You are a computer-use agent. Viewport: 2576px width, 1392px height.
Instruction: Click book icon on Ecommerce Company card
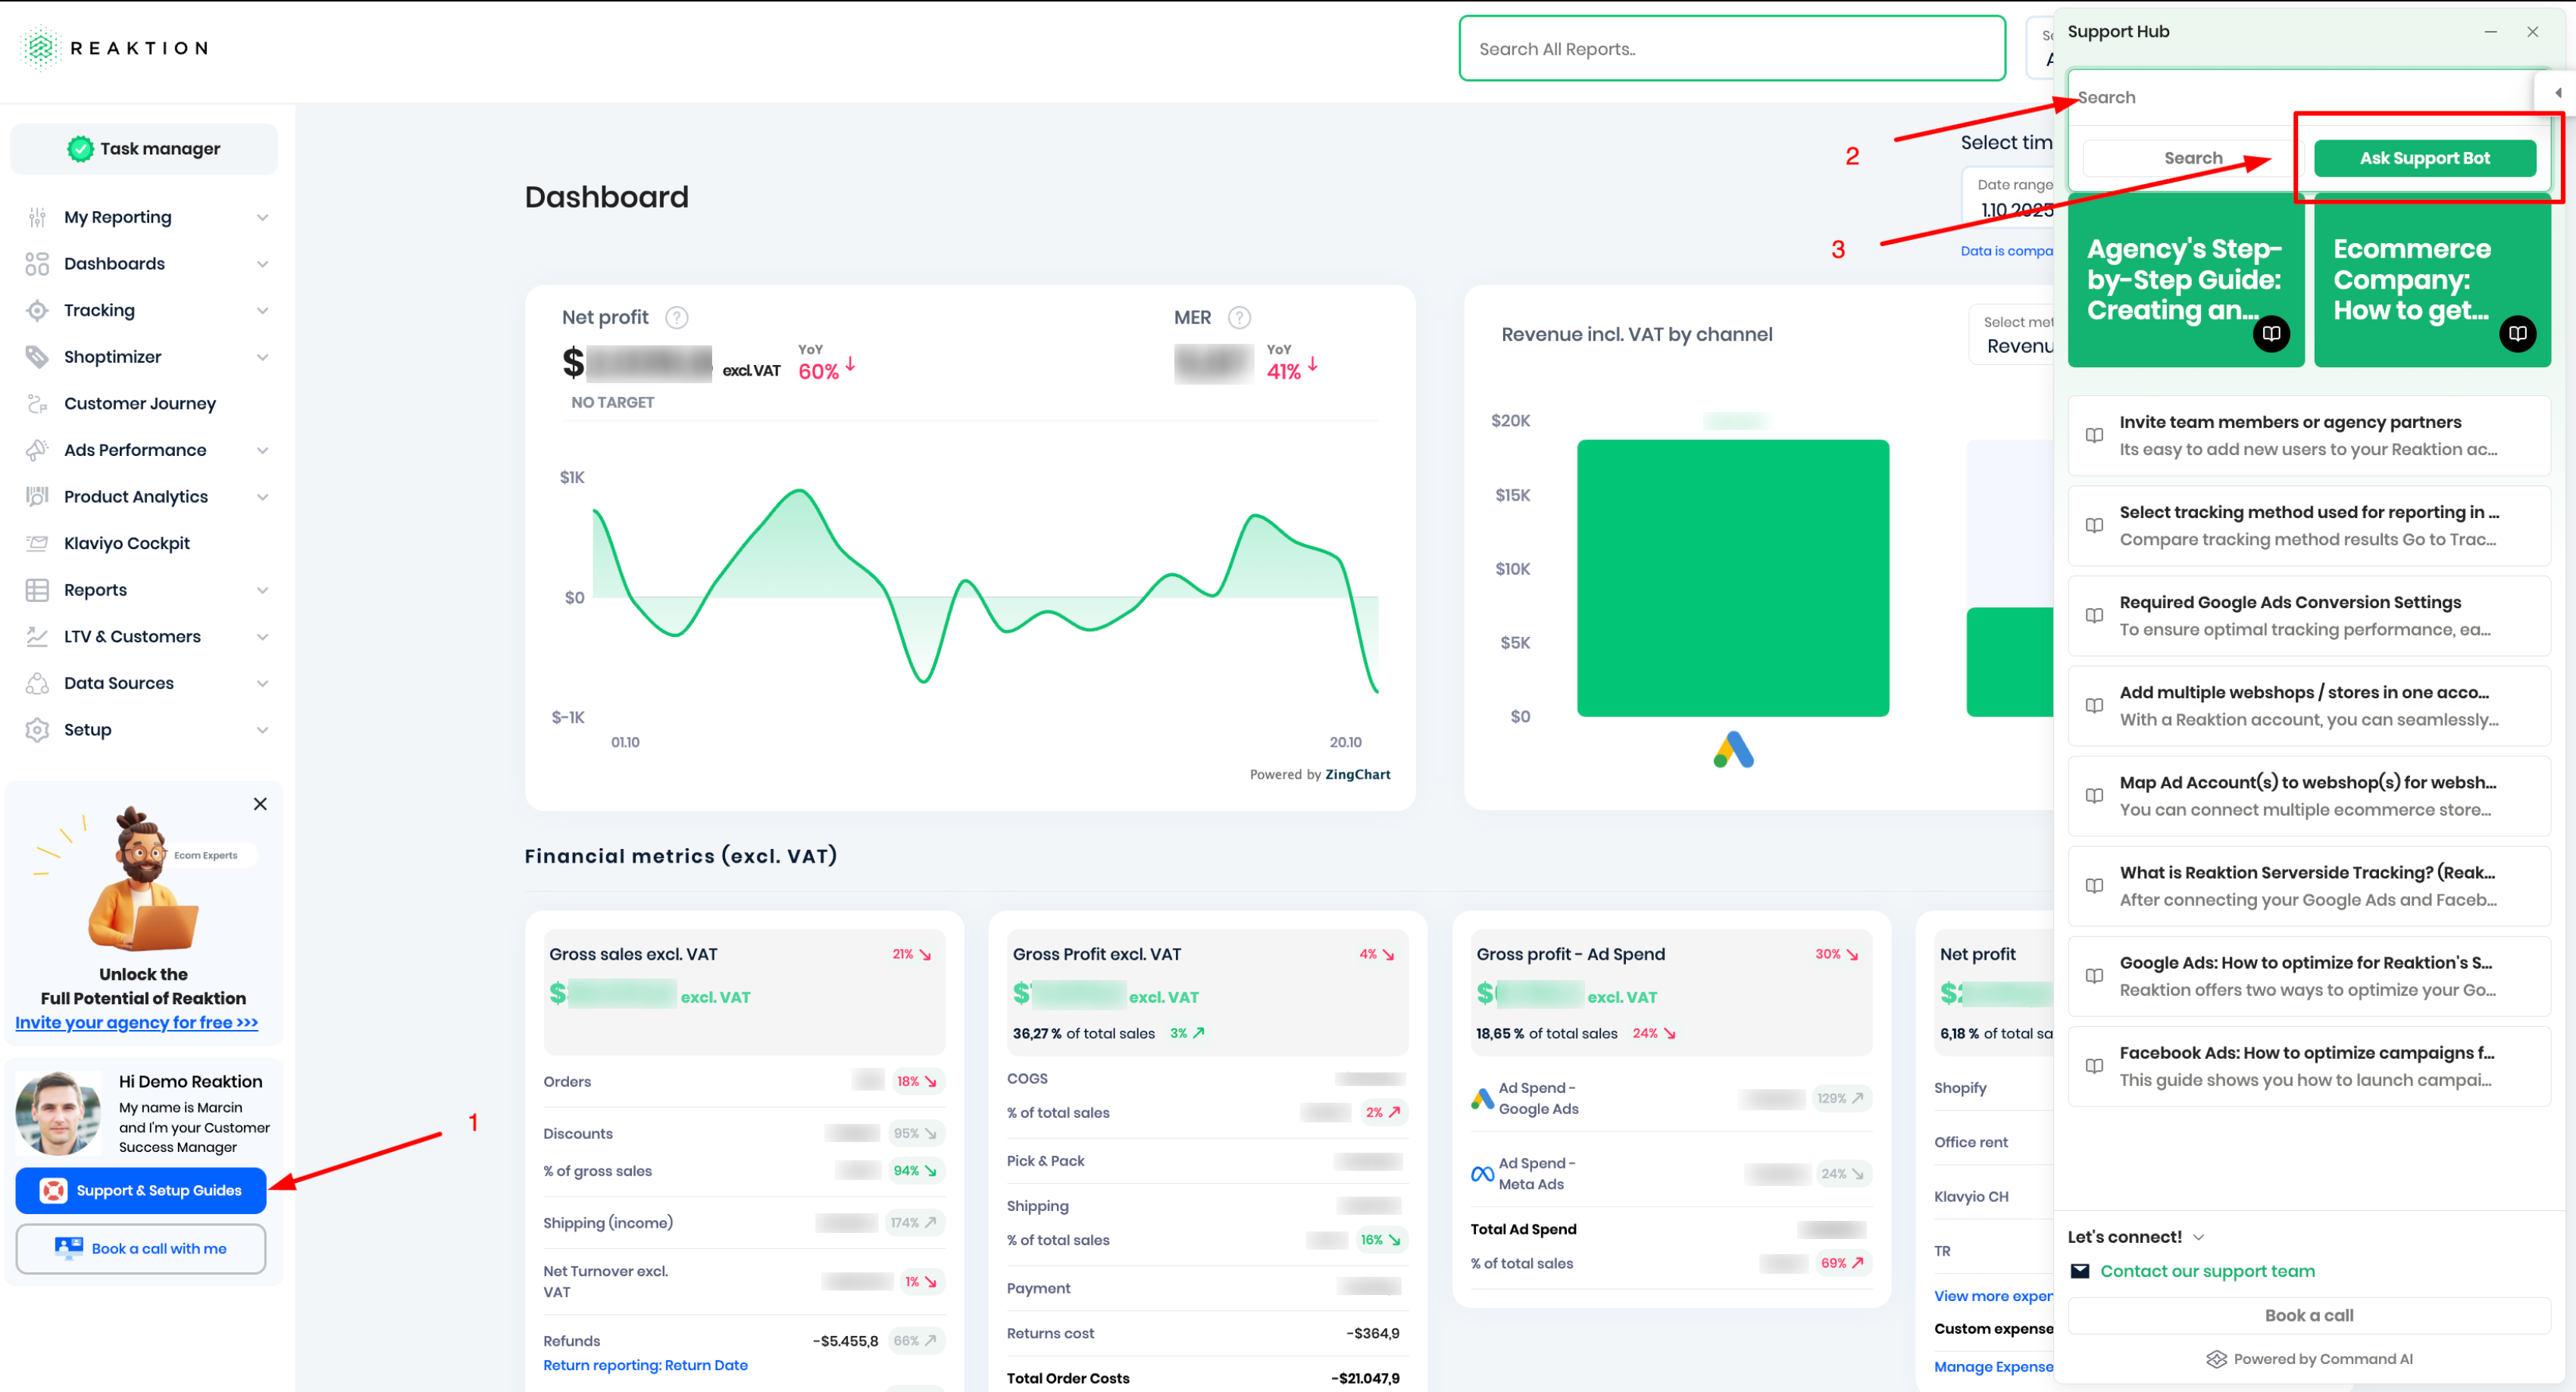click(2517, 334)
